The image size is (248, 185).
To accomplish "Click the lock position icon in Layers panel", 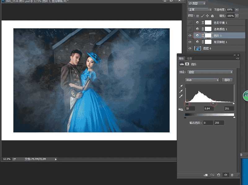I will (x=207, y=15).
